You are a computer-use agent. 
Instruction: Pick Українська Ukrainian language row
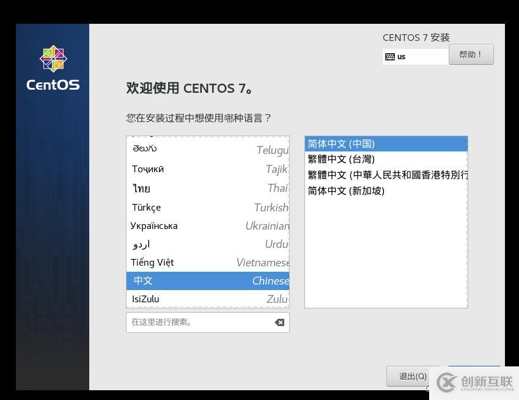click(x=207, y=226)
